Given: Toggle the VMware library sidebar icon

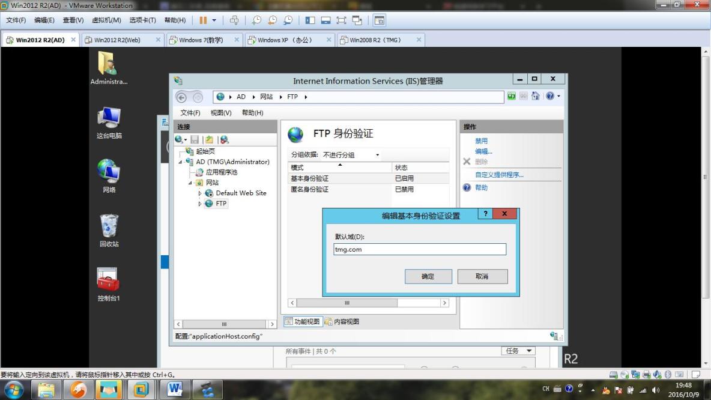Looking at the screenshot, I should coord(310,20).
